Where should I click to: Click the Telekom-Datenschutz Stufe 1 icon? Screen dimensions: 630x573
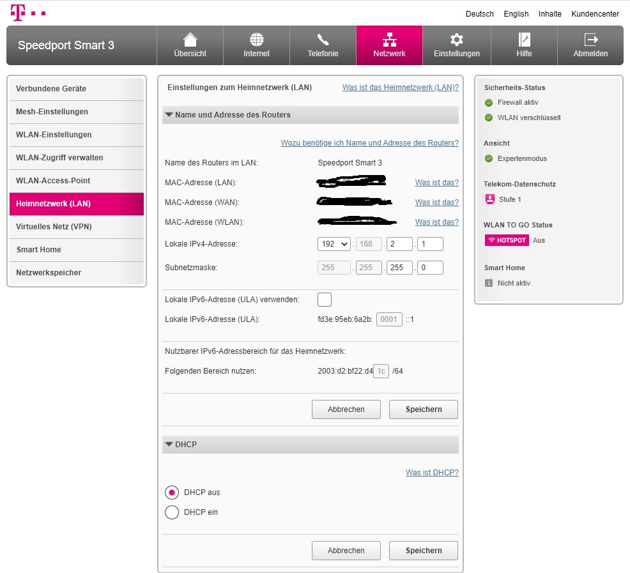click(x=490, y=199)
